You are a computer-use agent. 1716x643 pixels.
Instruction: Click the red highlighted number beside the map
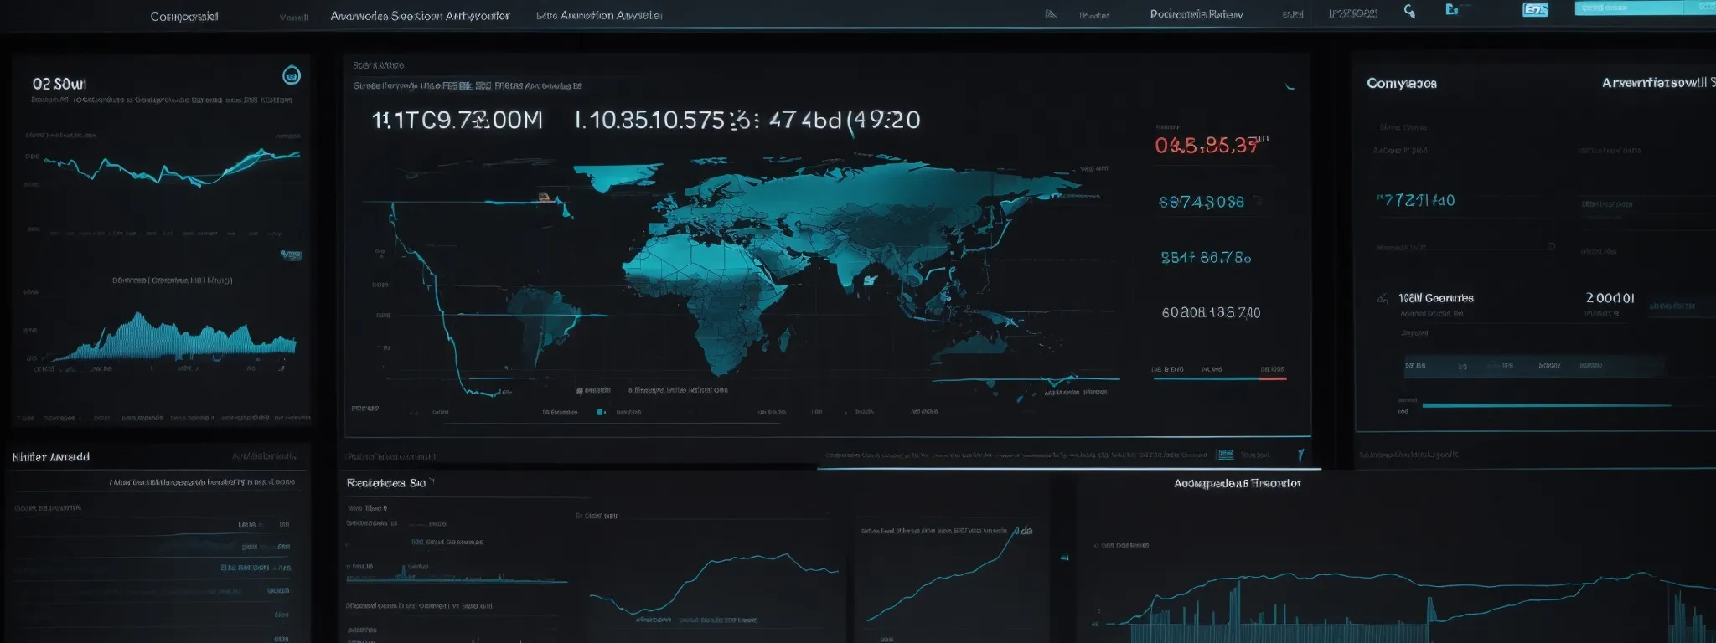point(1207,146)
